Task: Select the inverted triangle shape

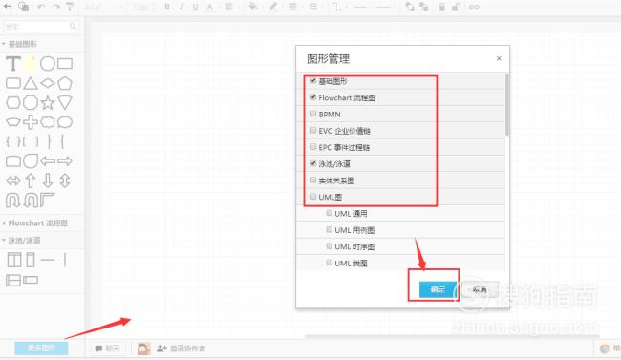Action: (65, 103)
